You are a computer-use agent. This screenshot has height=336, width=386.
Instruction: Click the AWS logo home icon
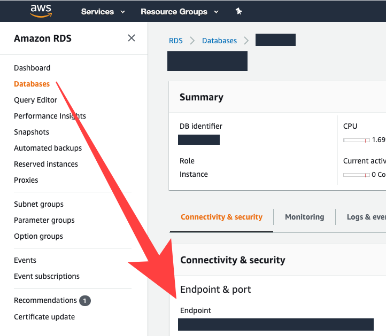(41, 11)
